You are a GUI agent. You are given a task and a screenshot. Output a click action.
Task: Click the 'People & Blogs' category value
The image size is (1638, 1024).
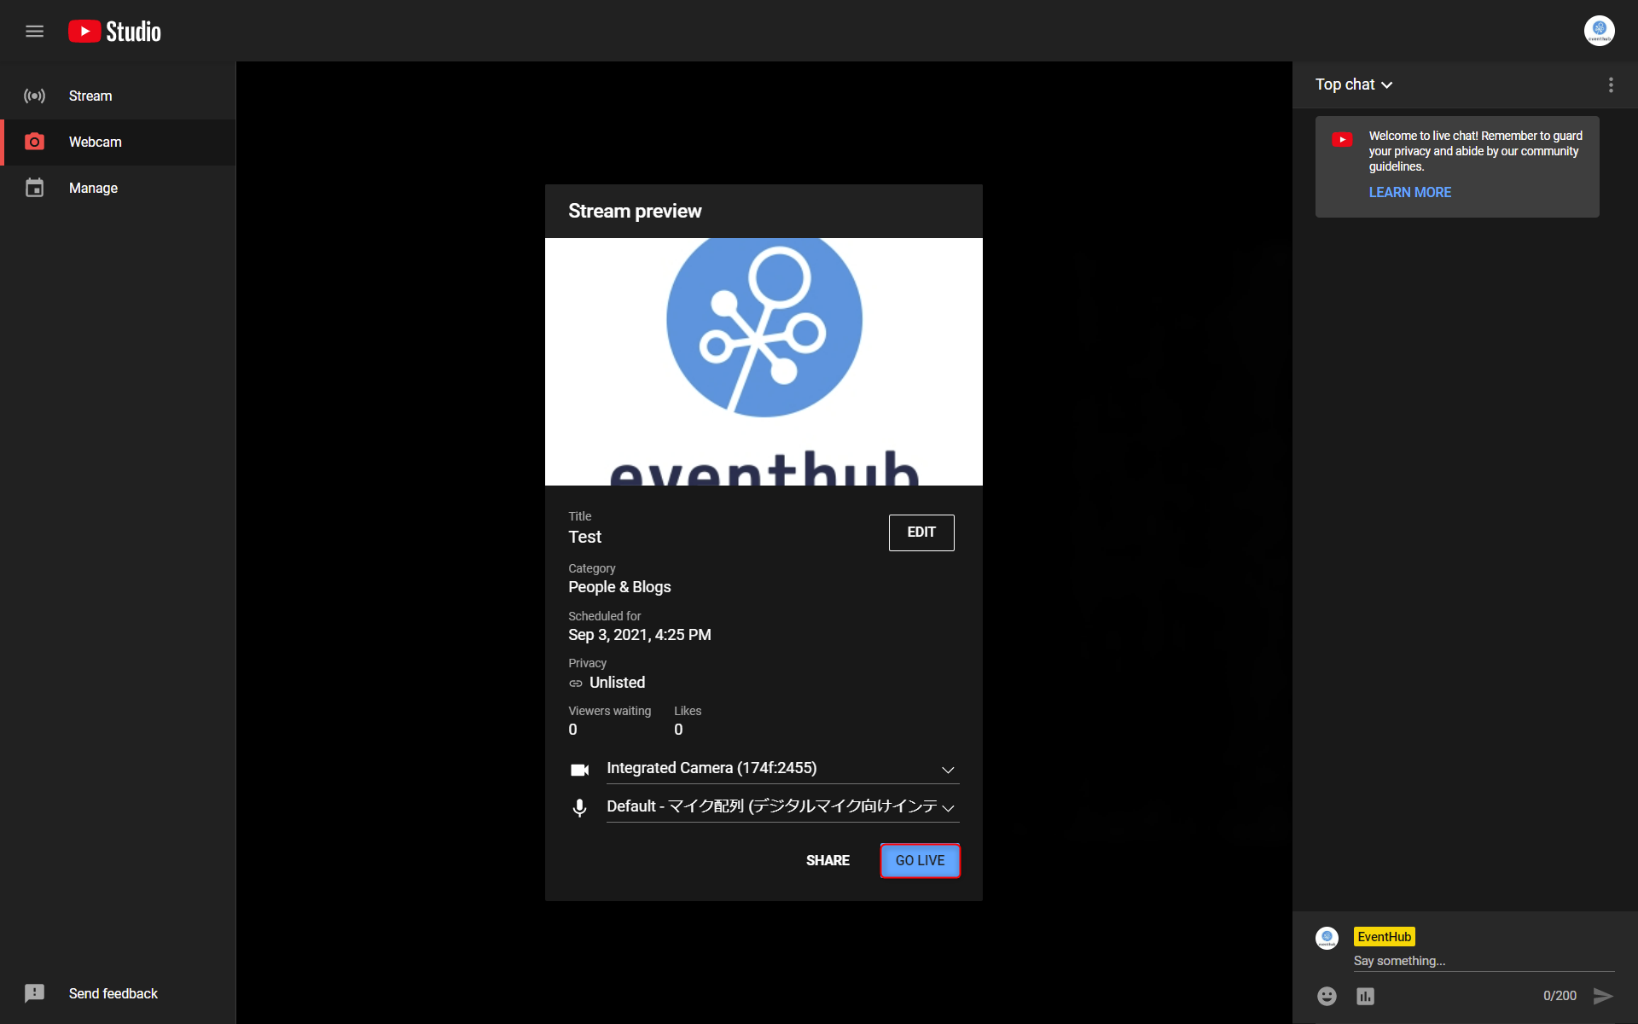(x=619, y=587)
